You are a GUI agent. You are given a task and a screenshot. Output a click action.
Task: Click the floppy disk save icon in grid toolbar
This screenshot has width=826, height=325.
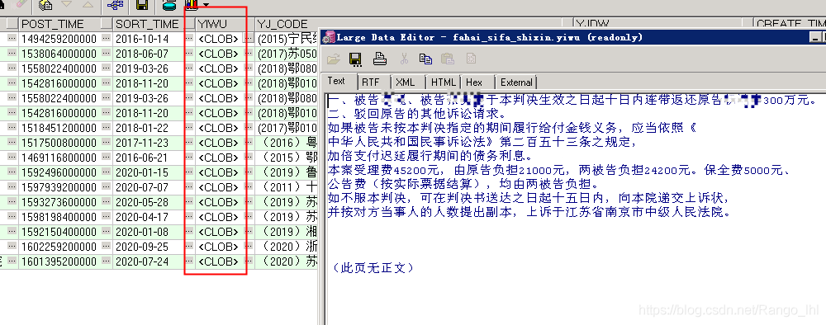(142, 5)
